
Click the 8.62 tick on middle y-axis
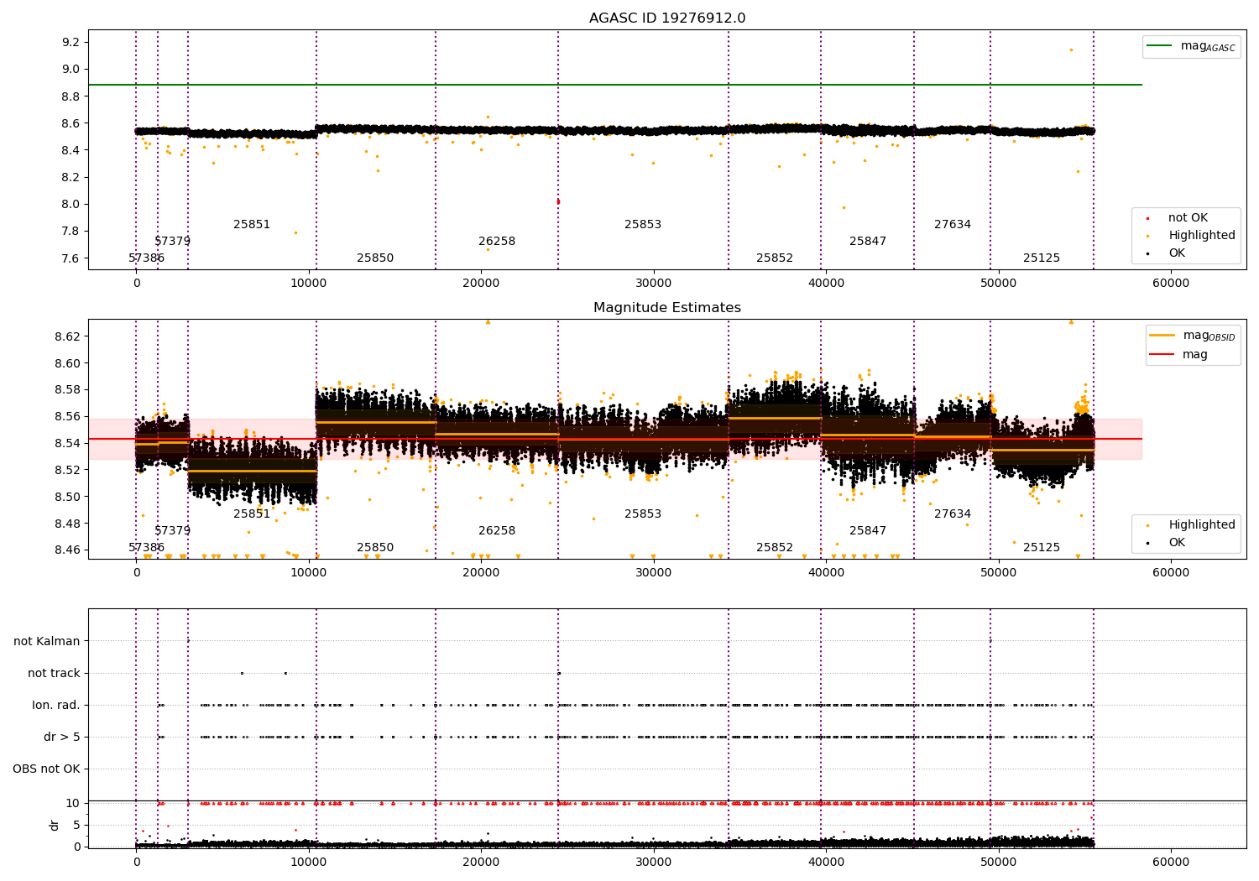coord(67,336)
